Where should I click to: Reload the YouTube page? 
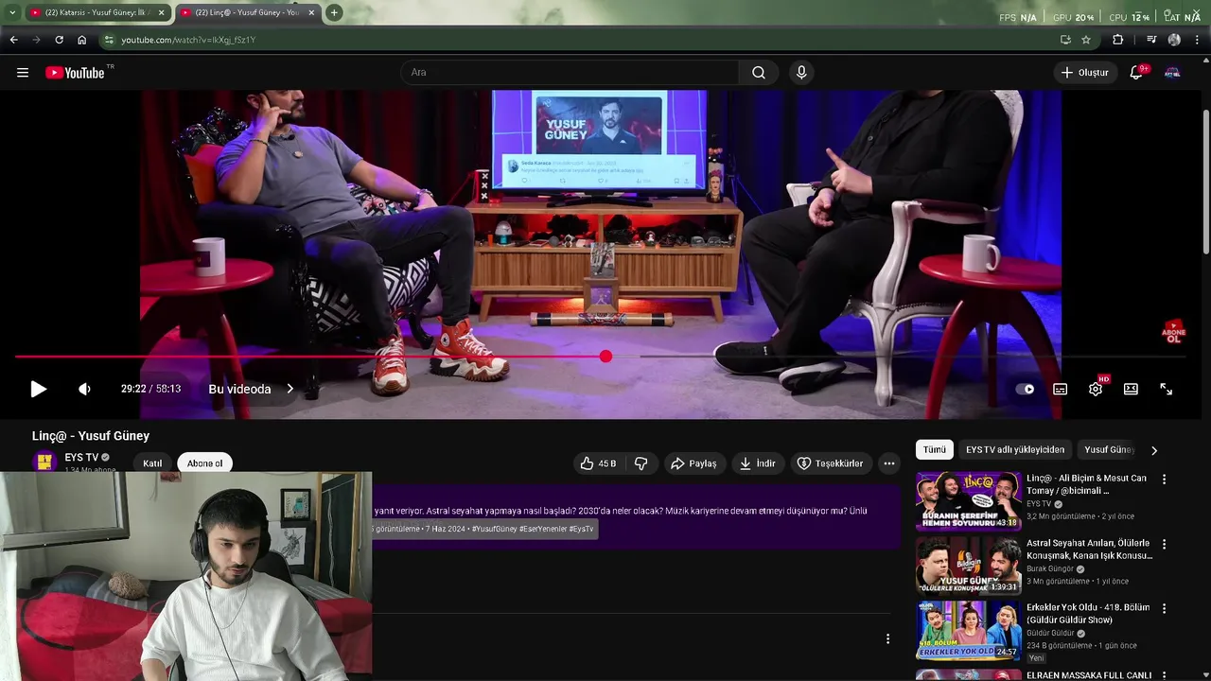(x=60, y=40)
